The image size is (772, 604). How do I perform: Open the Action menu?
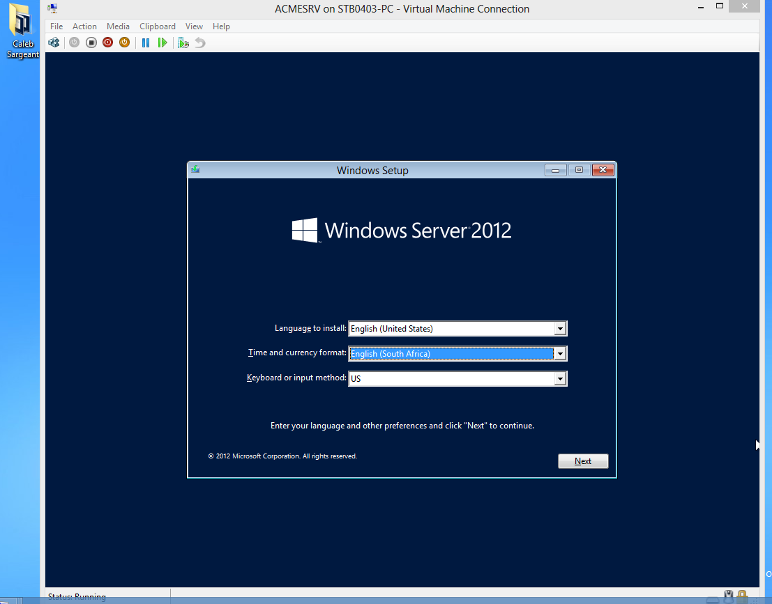click(84, 26)
